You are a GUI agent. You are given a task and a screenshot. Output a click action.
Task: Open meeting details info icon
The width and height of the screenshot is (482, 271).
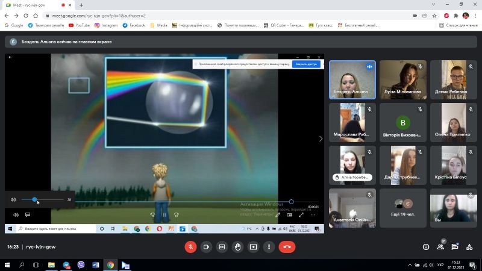(x=426, y=247)
